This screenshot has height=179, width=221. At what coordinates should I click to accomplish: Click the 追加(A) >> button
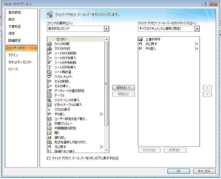pyautogui.click(x=124, y=88)
